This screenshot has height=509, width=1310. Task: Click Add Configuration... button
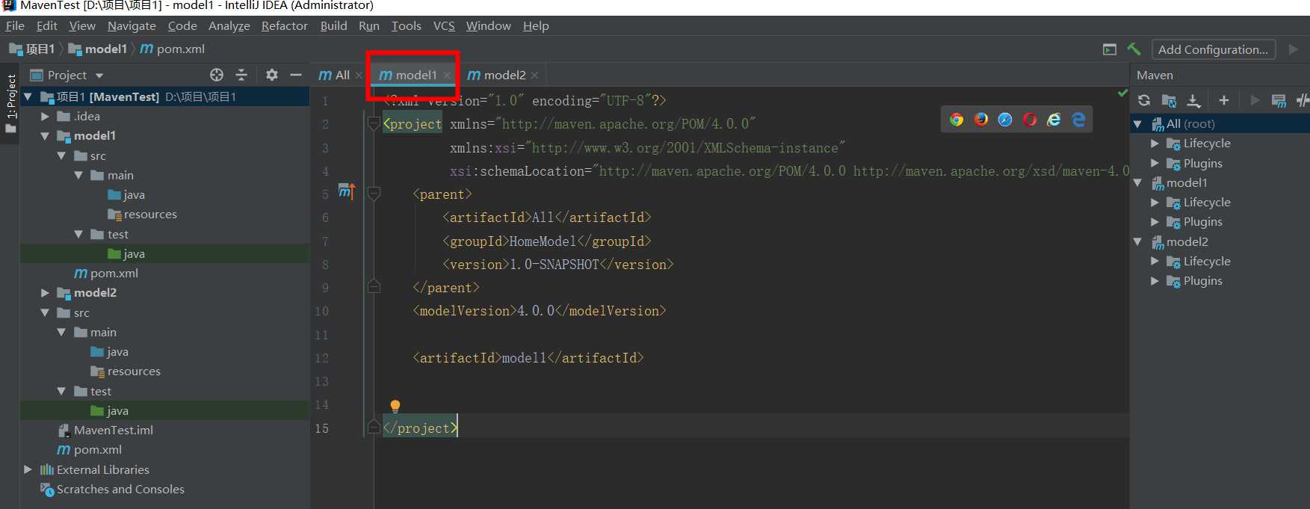click(x=1213, y=49)
